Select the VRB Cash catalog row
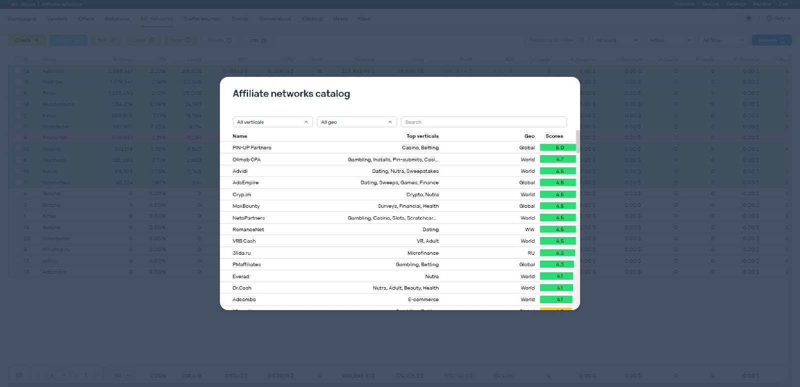 pos(398,241)
